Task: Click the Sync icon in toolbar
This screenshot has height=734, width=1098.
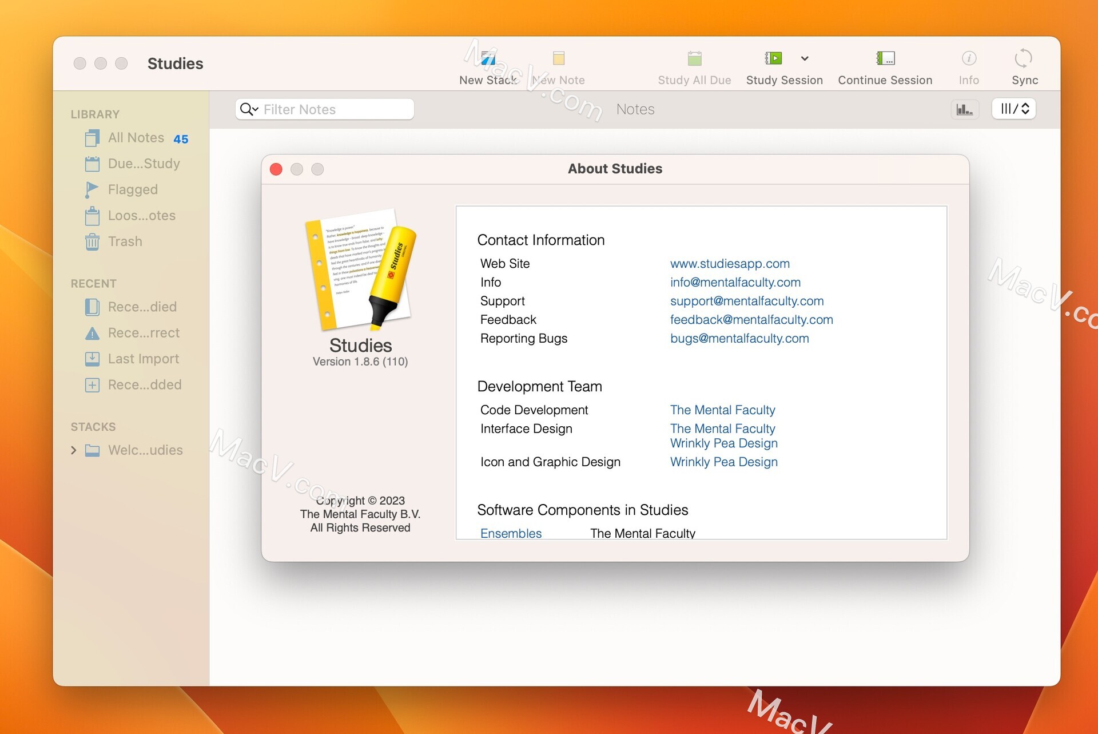Action: point(1024,58)
